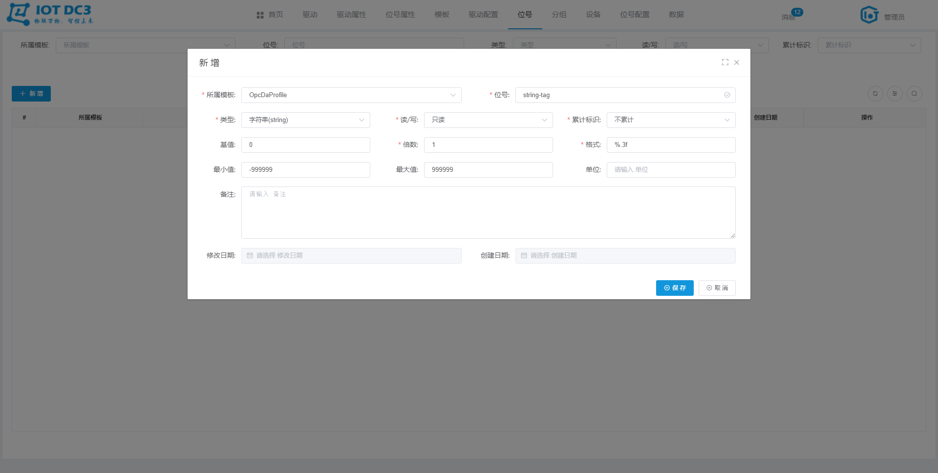Go to the 设备 menu tab

click(x=593, y=15)
